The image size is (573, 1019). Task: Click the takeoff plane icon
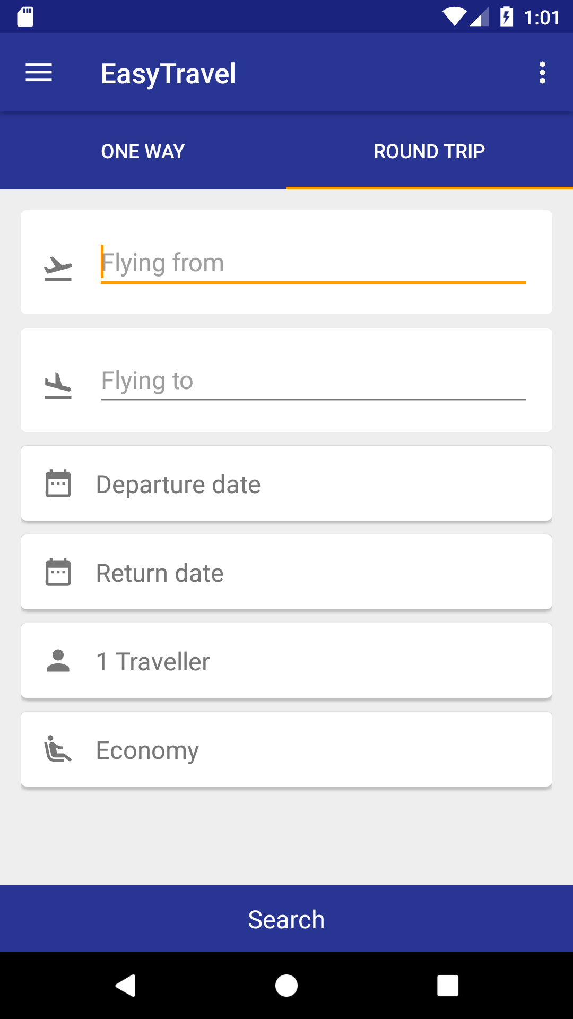point(58,268)
